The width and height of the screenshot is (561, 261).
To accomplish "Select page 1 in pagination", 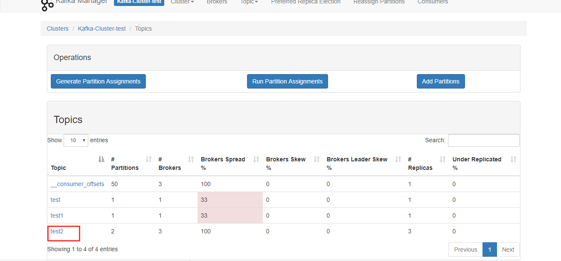I will click(490, 250).
